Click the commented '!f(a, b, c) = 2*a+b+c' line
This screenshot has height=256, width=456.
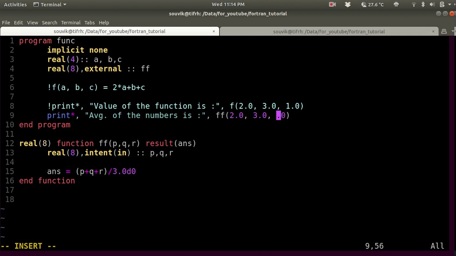click(96, 87)
